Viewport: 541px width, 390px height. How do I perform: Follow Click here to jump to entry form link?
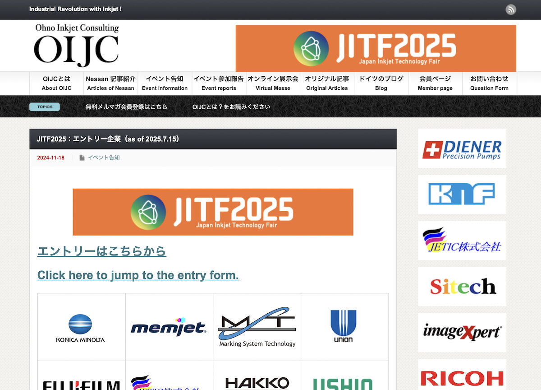click(x=138, y=275)
